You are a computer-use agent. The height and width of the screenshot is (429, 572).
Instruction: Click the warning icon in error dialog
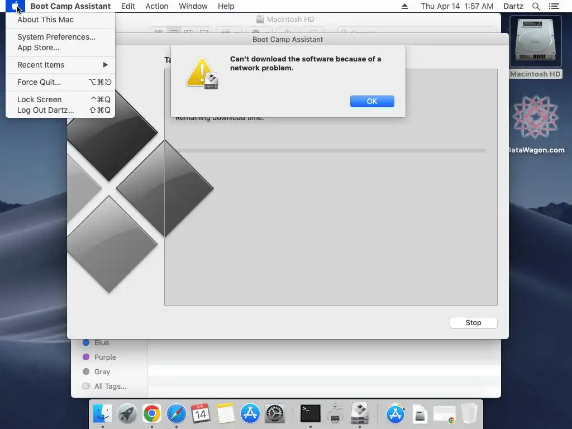pos(202,73)
